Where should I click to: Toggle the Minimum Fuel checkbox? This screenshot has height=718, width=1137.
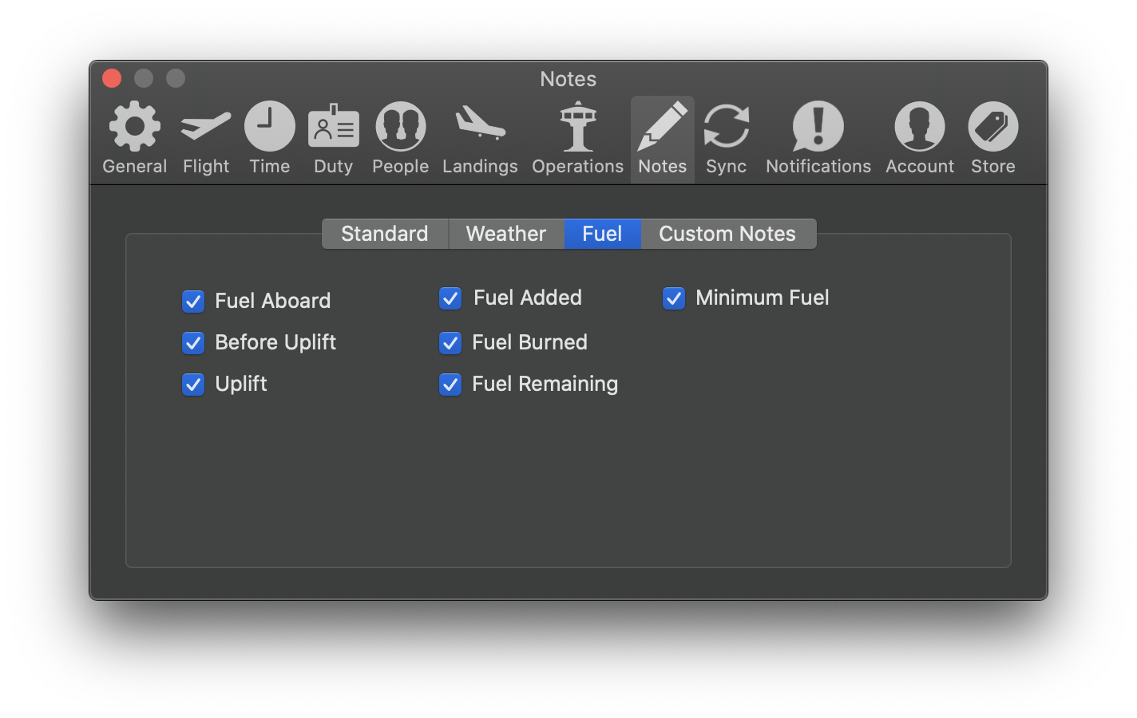674,298
